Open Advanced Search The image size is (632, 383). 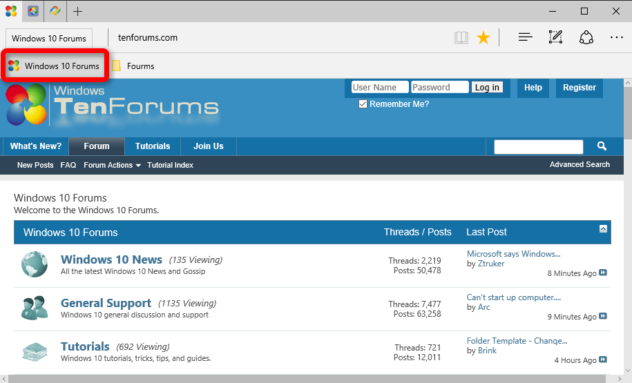point(580,164)
